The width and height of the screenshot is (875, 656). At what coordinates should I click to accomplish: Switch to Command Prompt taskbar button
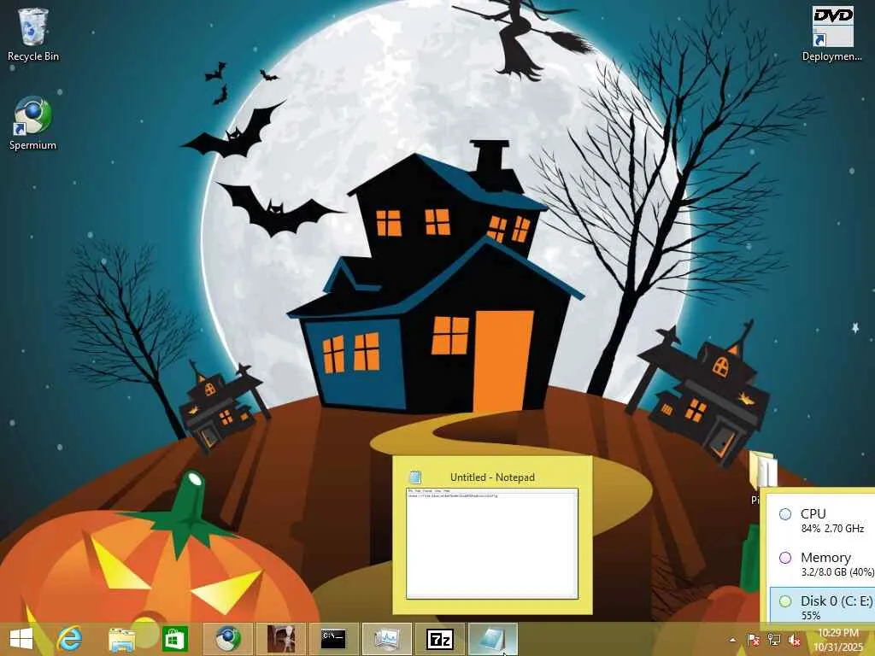pos(334,639)
